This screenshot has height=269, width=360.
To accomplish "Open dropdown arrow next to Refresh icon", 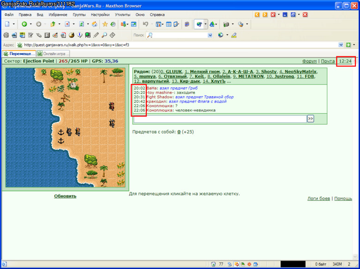I will tap(88, 24).
